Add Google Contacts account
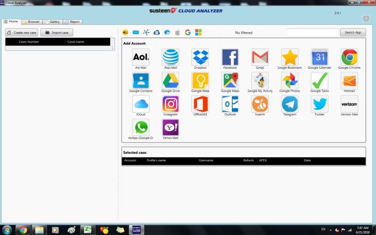376x235 pixels. point(141,81)
